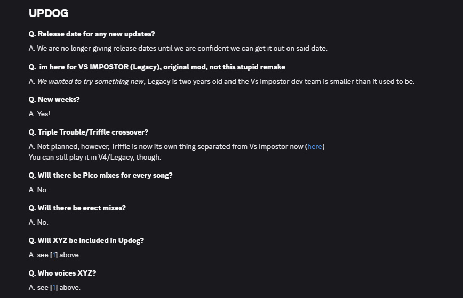Click the "No." answer under Pico mixes question
463x298 pixels.
coord(38,190)
